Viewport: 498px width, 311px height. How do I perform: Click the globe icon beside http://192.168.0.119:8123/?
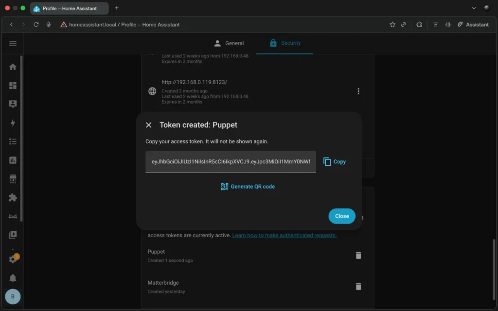tap(152, 91)
